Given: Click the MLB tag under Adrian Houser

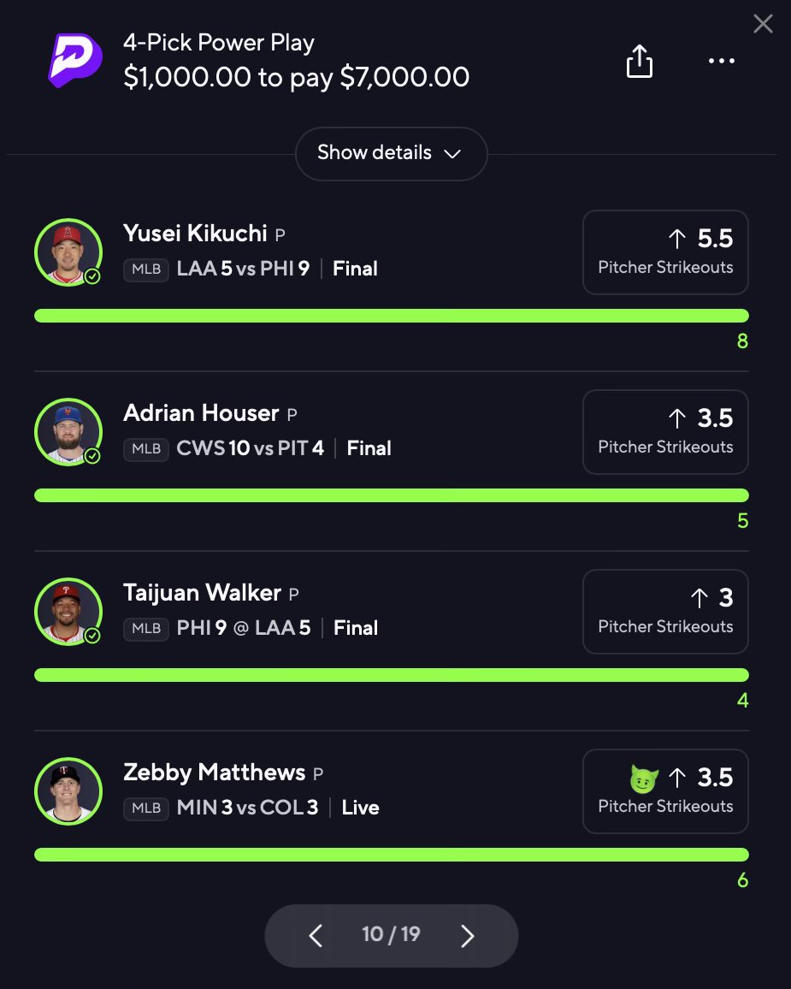Looking at the screenshot, I should 146,449.
